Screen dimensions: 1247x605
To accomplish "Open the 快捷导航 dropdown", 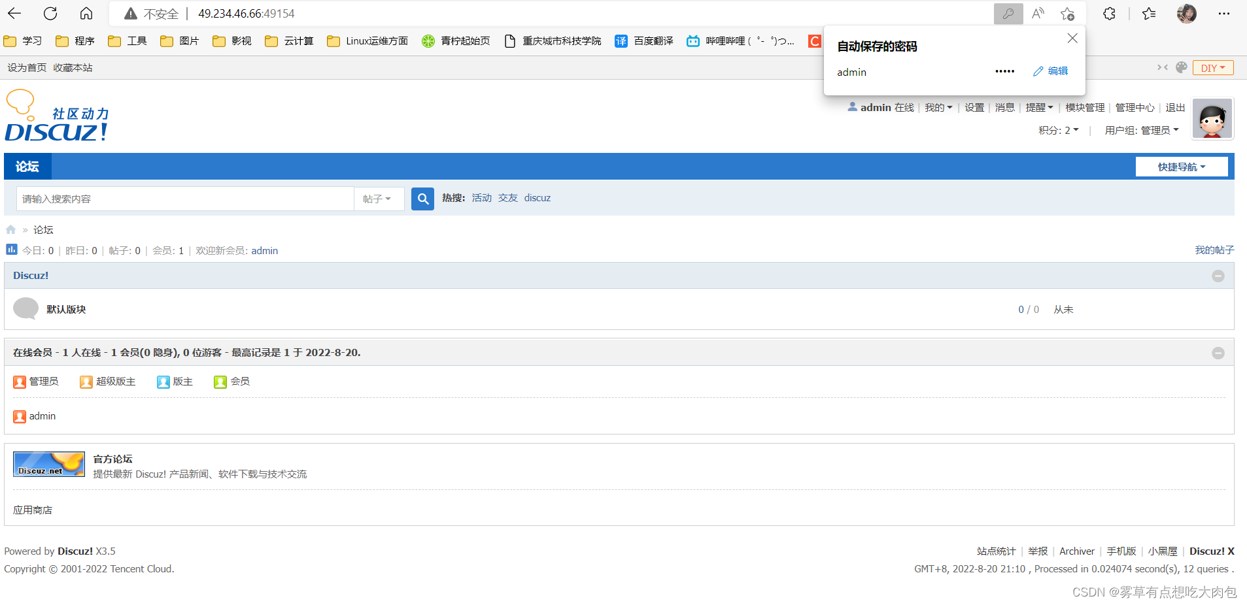I will click(1182, 167).
